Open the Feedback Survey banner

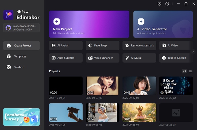[21, 117]
